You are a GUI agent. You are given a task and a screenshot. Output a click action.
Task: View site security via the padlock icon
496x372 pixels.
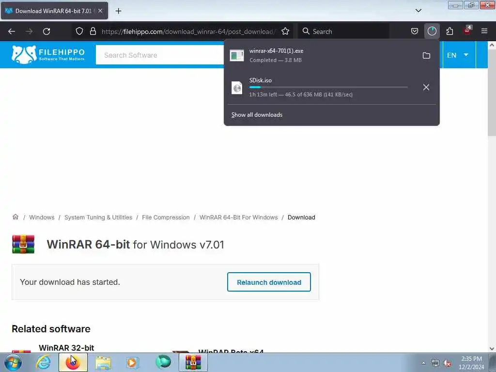pos(93,31)
